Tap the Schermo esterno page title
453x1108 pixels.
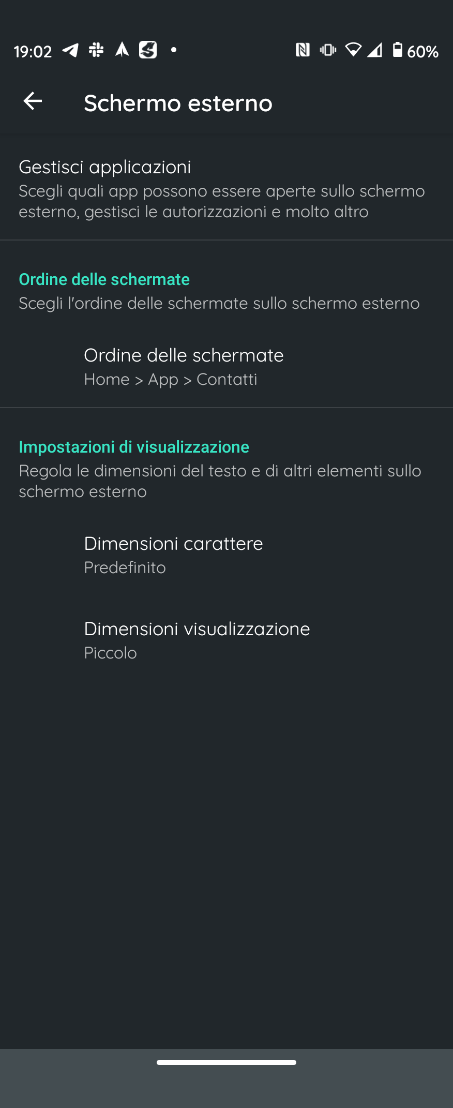(x=178, y=103)
